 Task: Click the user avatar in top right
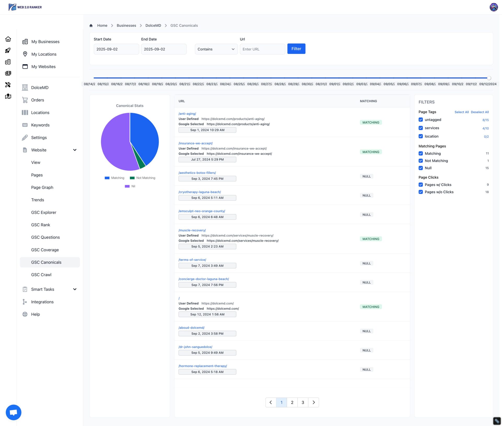pos(493,7)
